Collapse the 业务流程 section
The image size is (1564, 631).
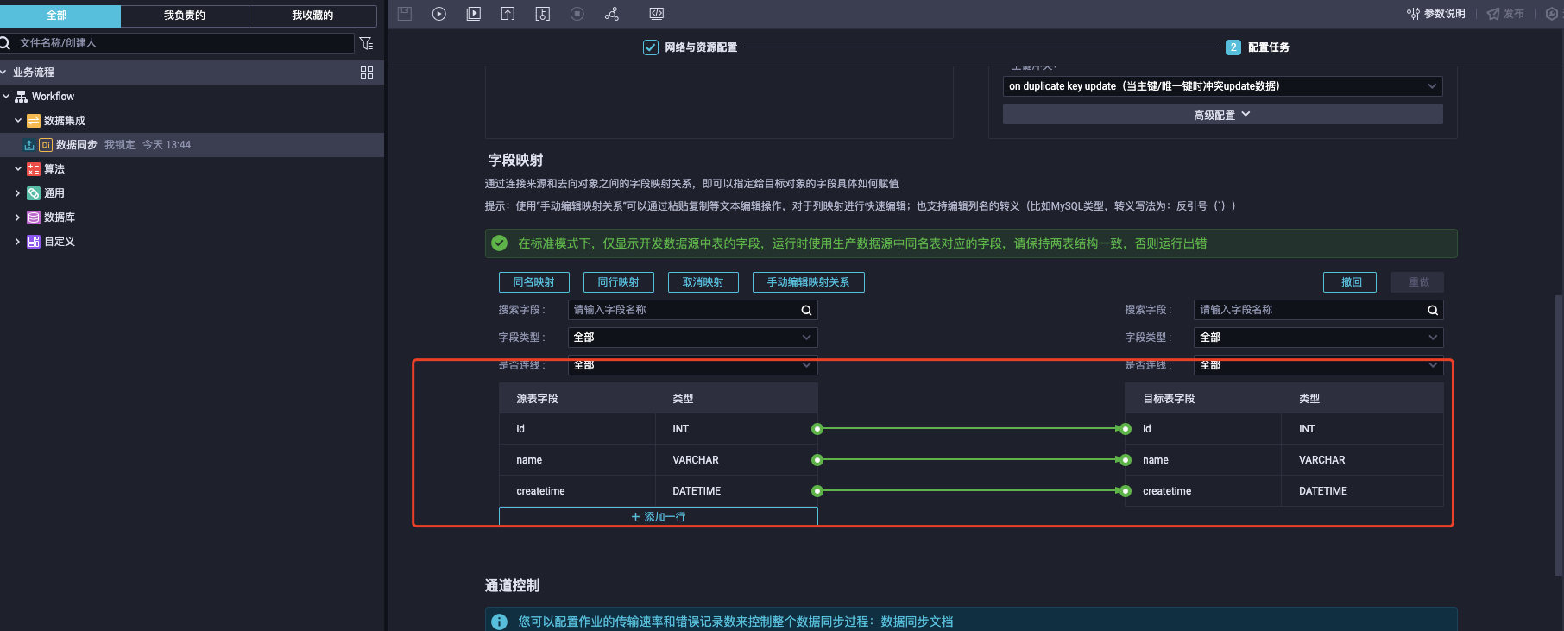click(x=4, y=73)
